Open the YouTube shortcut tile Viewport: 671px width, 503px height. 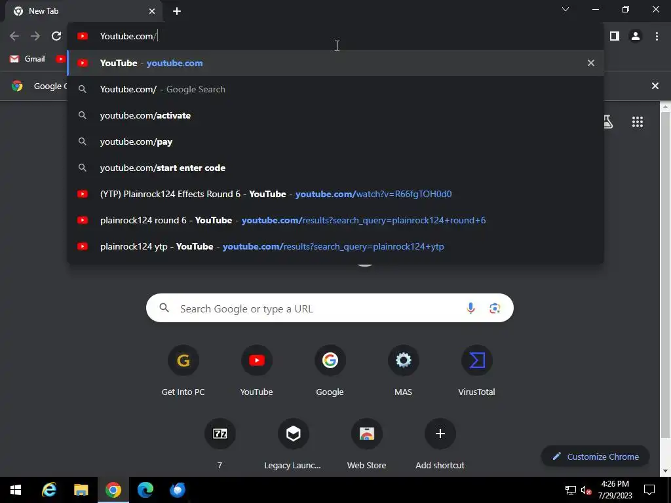256,371
